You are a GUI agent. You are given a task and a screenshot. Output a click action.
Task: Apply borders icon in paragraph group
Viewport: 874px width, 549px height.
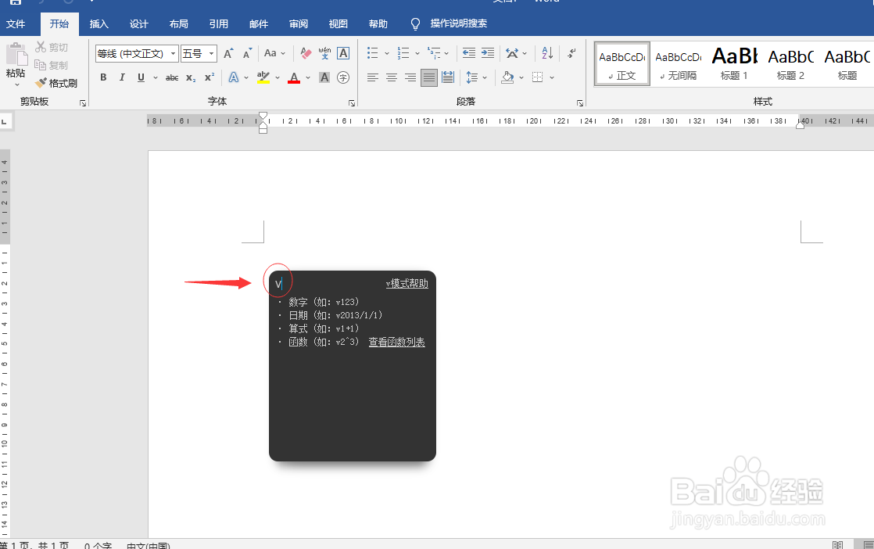pyautogui.click(x=537, y=77)
